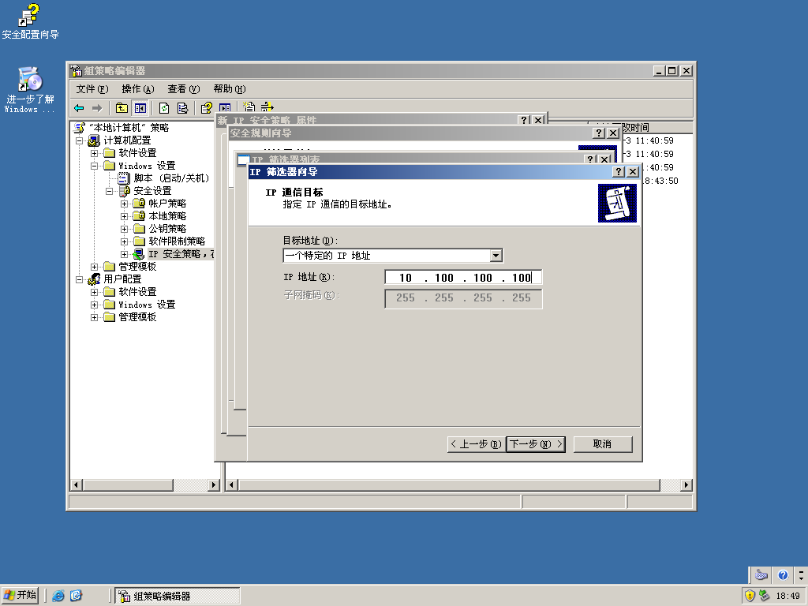Click the 上一步(B) back button
The image size is (808, 606).
tap(477, 444)
